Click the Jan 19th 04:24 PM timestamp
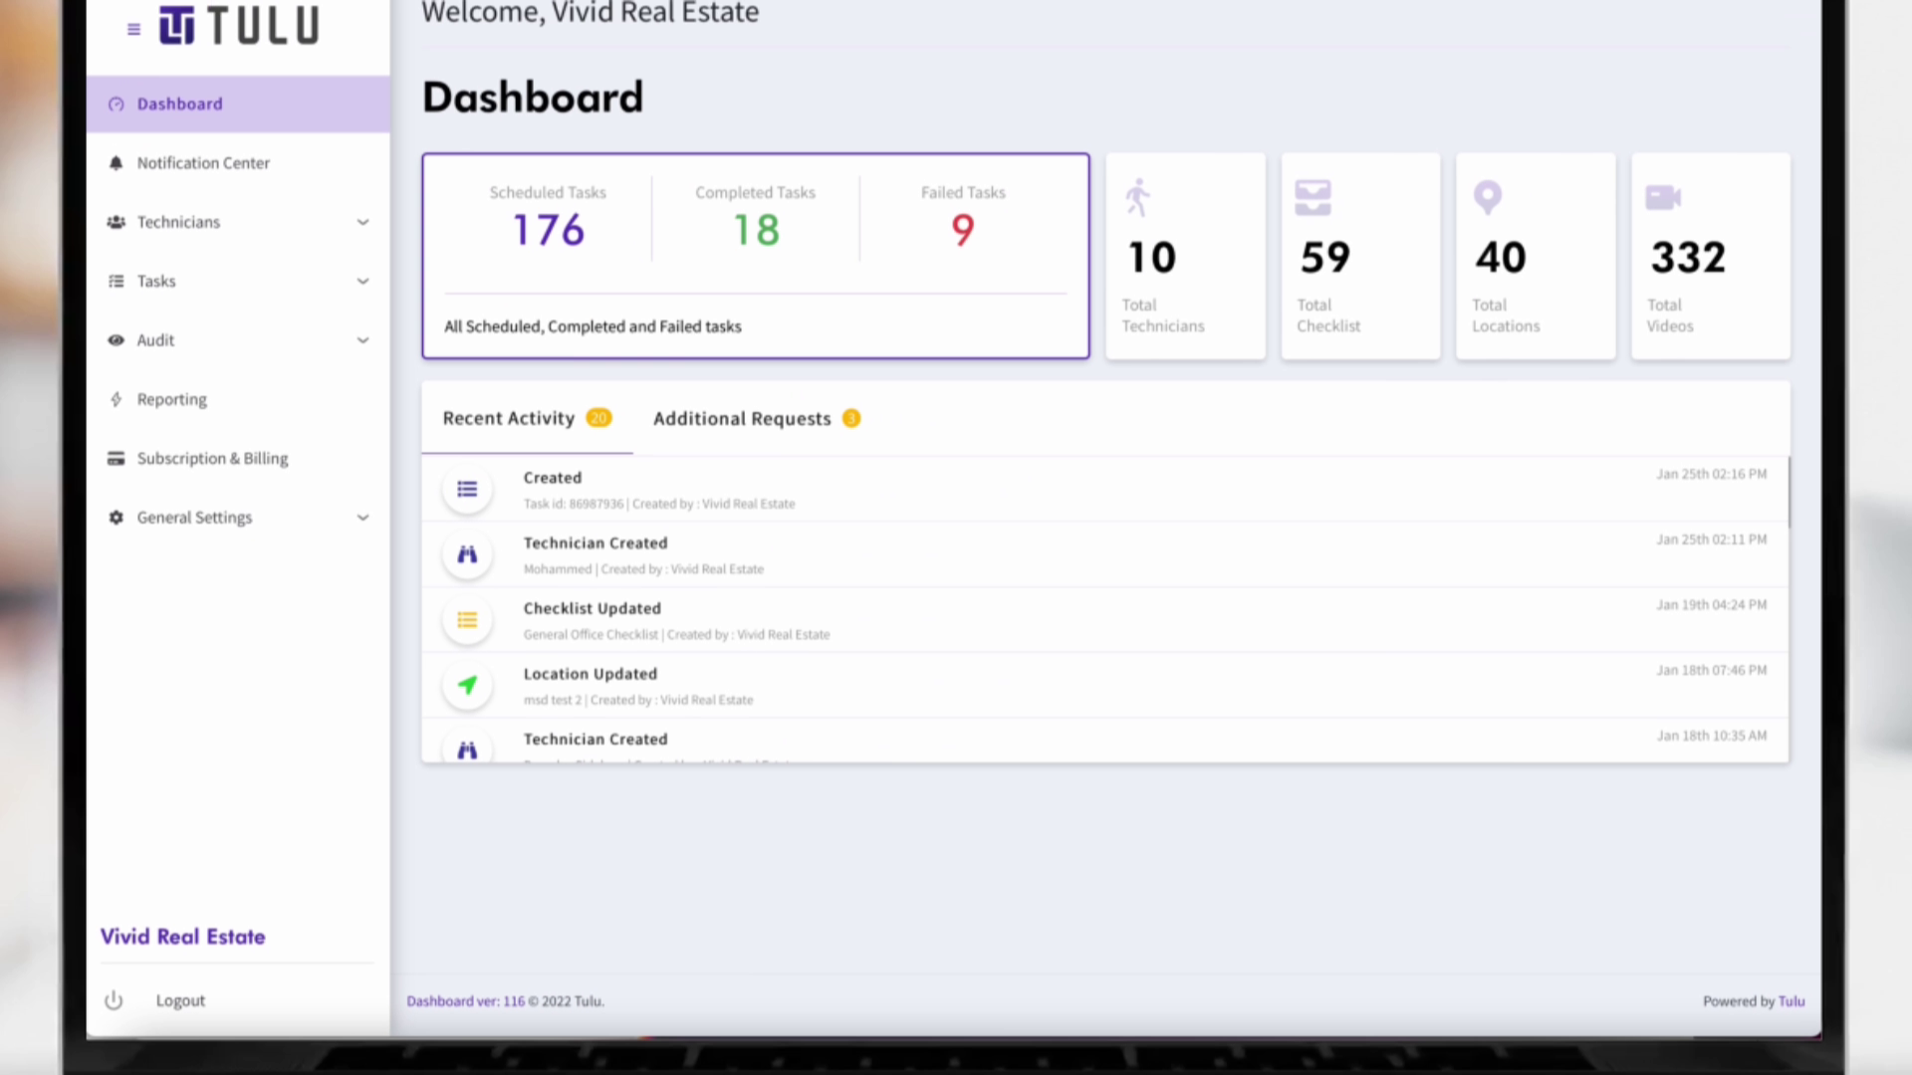1912x1075 pixels. click(1712, 604)
